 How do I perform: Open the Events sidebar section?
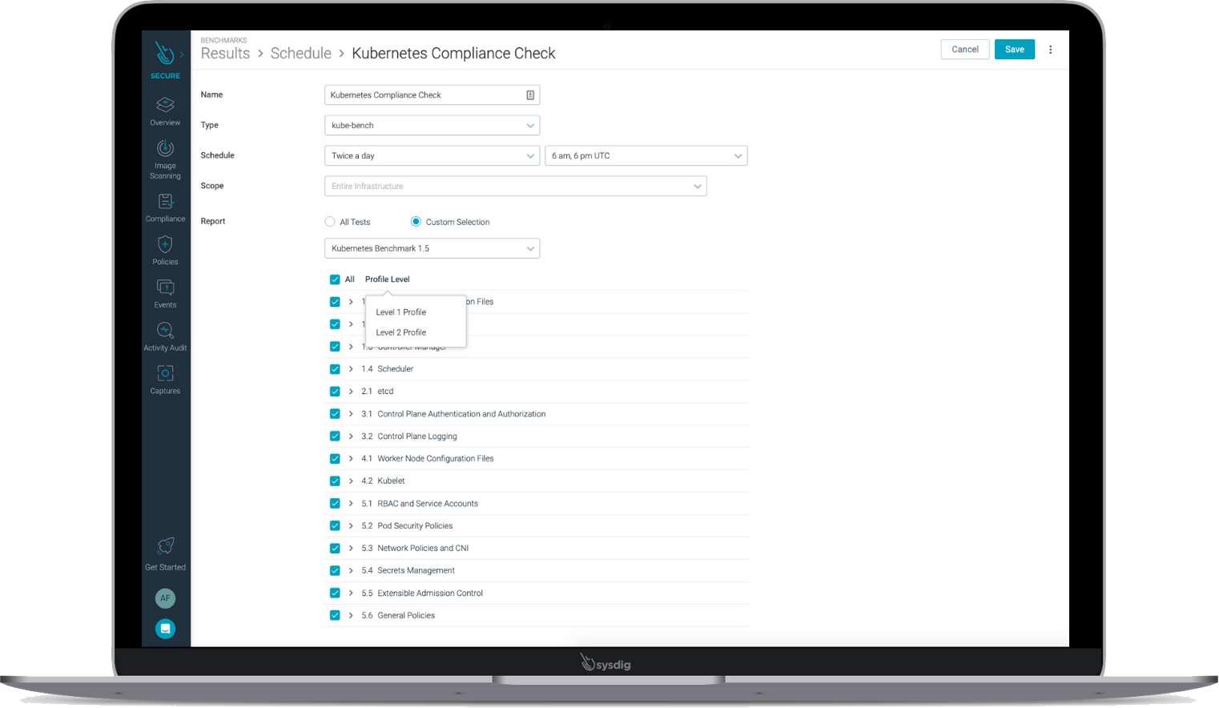pyautogui.click(x=165, y=294)
